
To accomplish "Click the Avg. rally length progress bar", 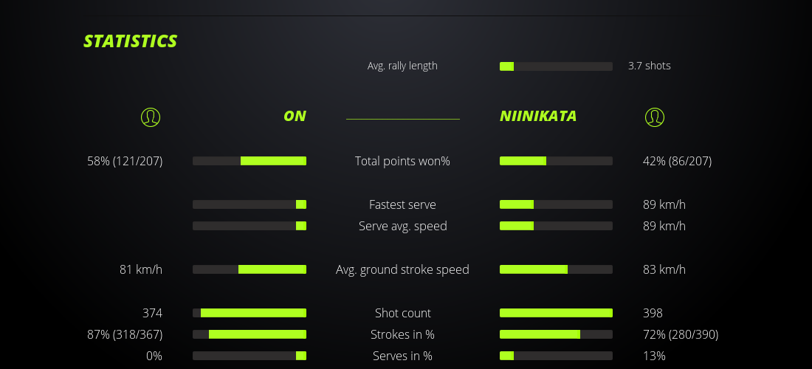I will tap(556, 66).
